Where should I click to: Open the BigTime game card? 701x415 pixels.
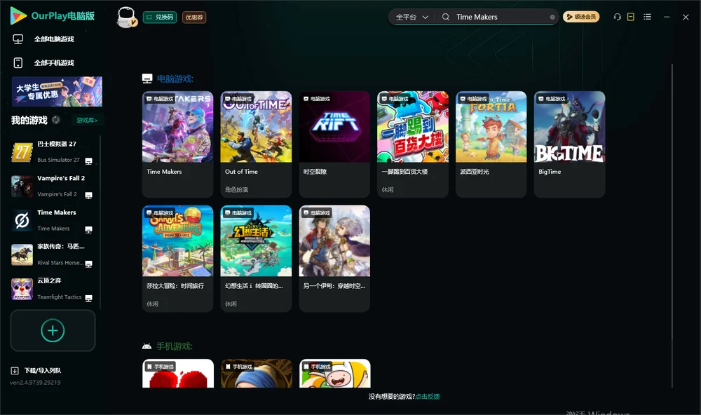click(x=569, y=144)
